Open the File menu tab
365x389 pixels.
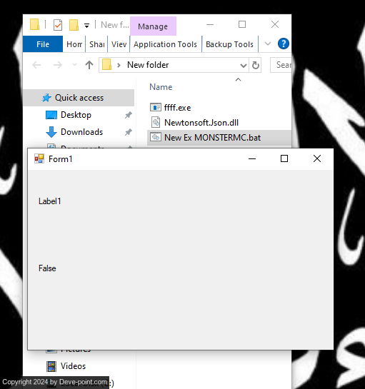coord(43,44)
